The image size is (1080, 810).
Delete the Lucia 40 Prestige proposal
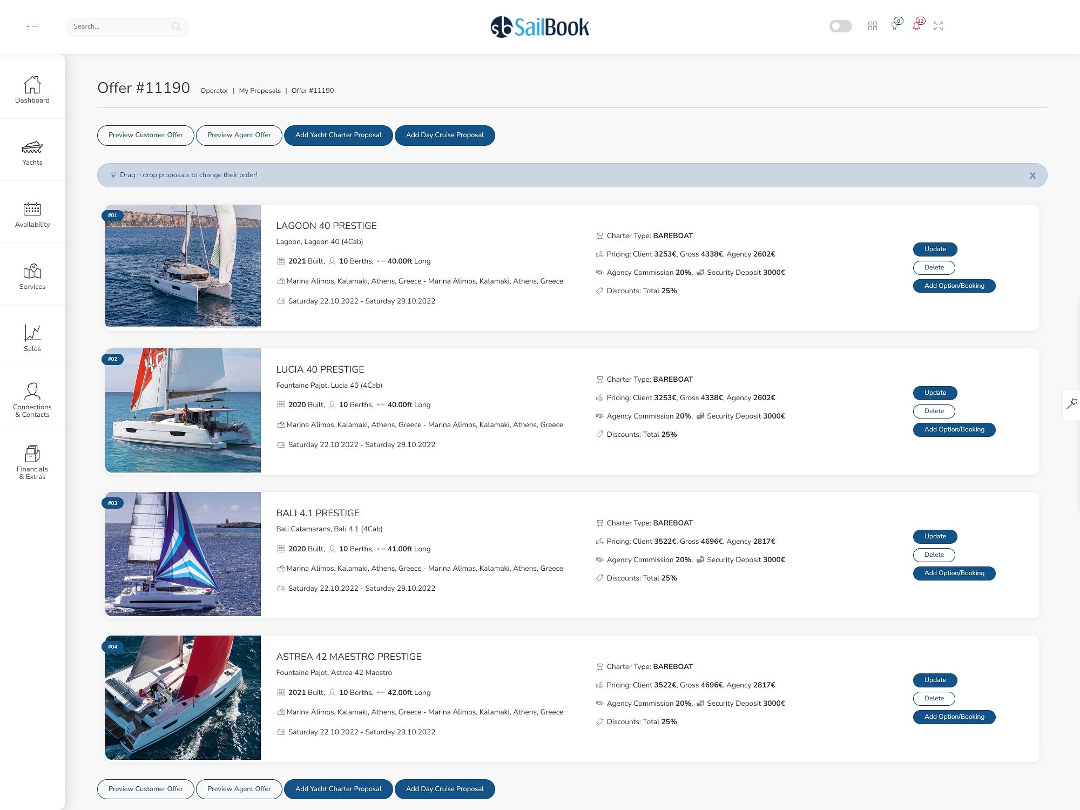click(934, 411)
